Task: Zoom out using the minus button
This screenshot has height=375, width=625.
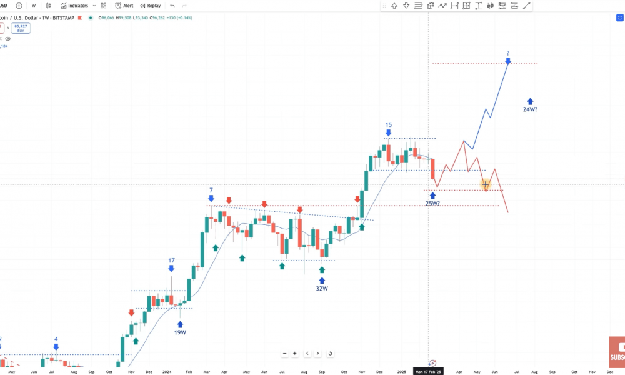Action: coord(284,354)
